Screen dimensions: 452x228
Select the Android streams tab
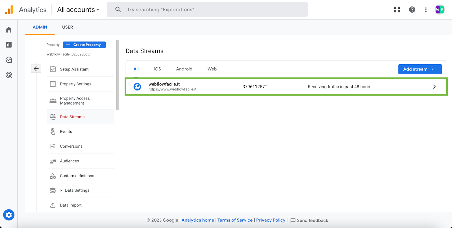(184, 69)
